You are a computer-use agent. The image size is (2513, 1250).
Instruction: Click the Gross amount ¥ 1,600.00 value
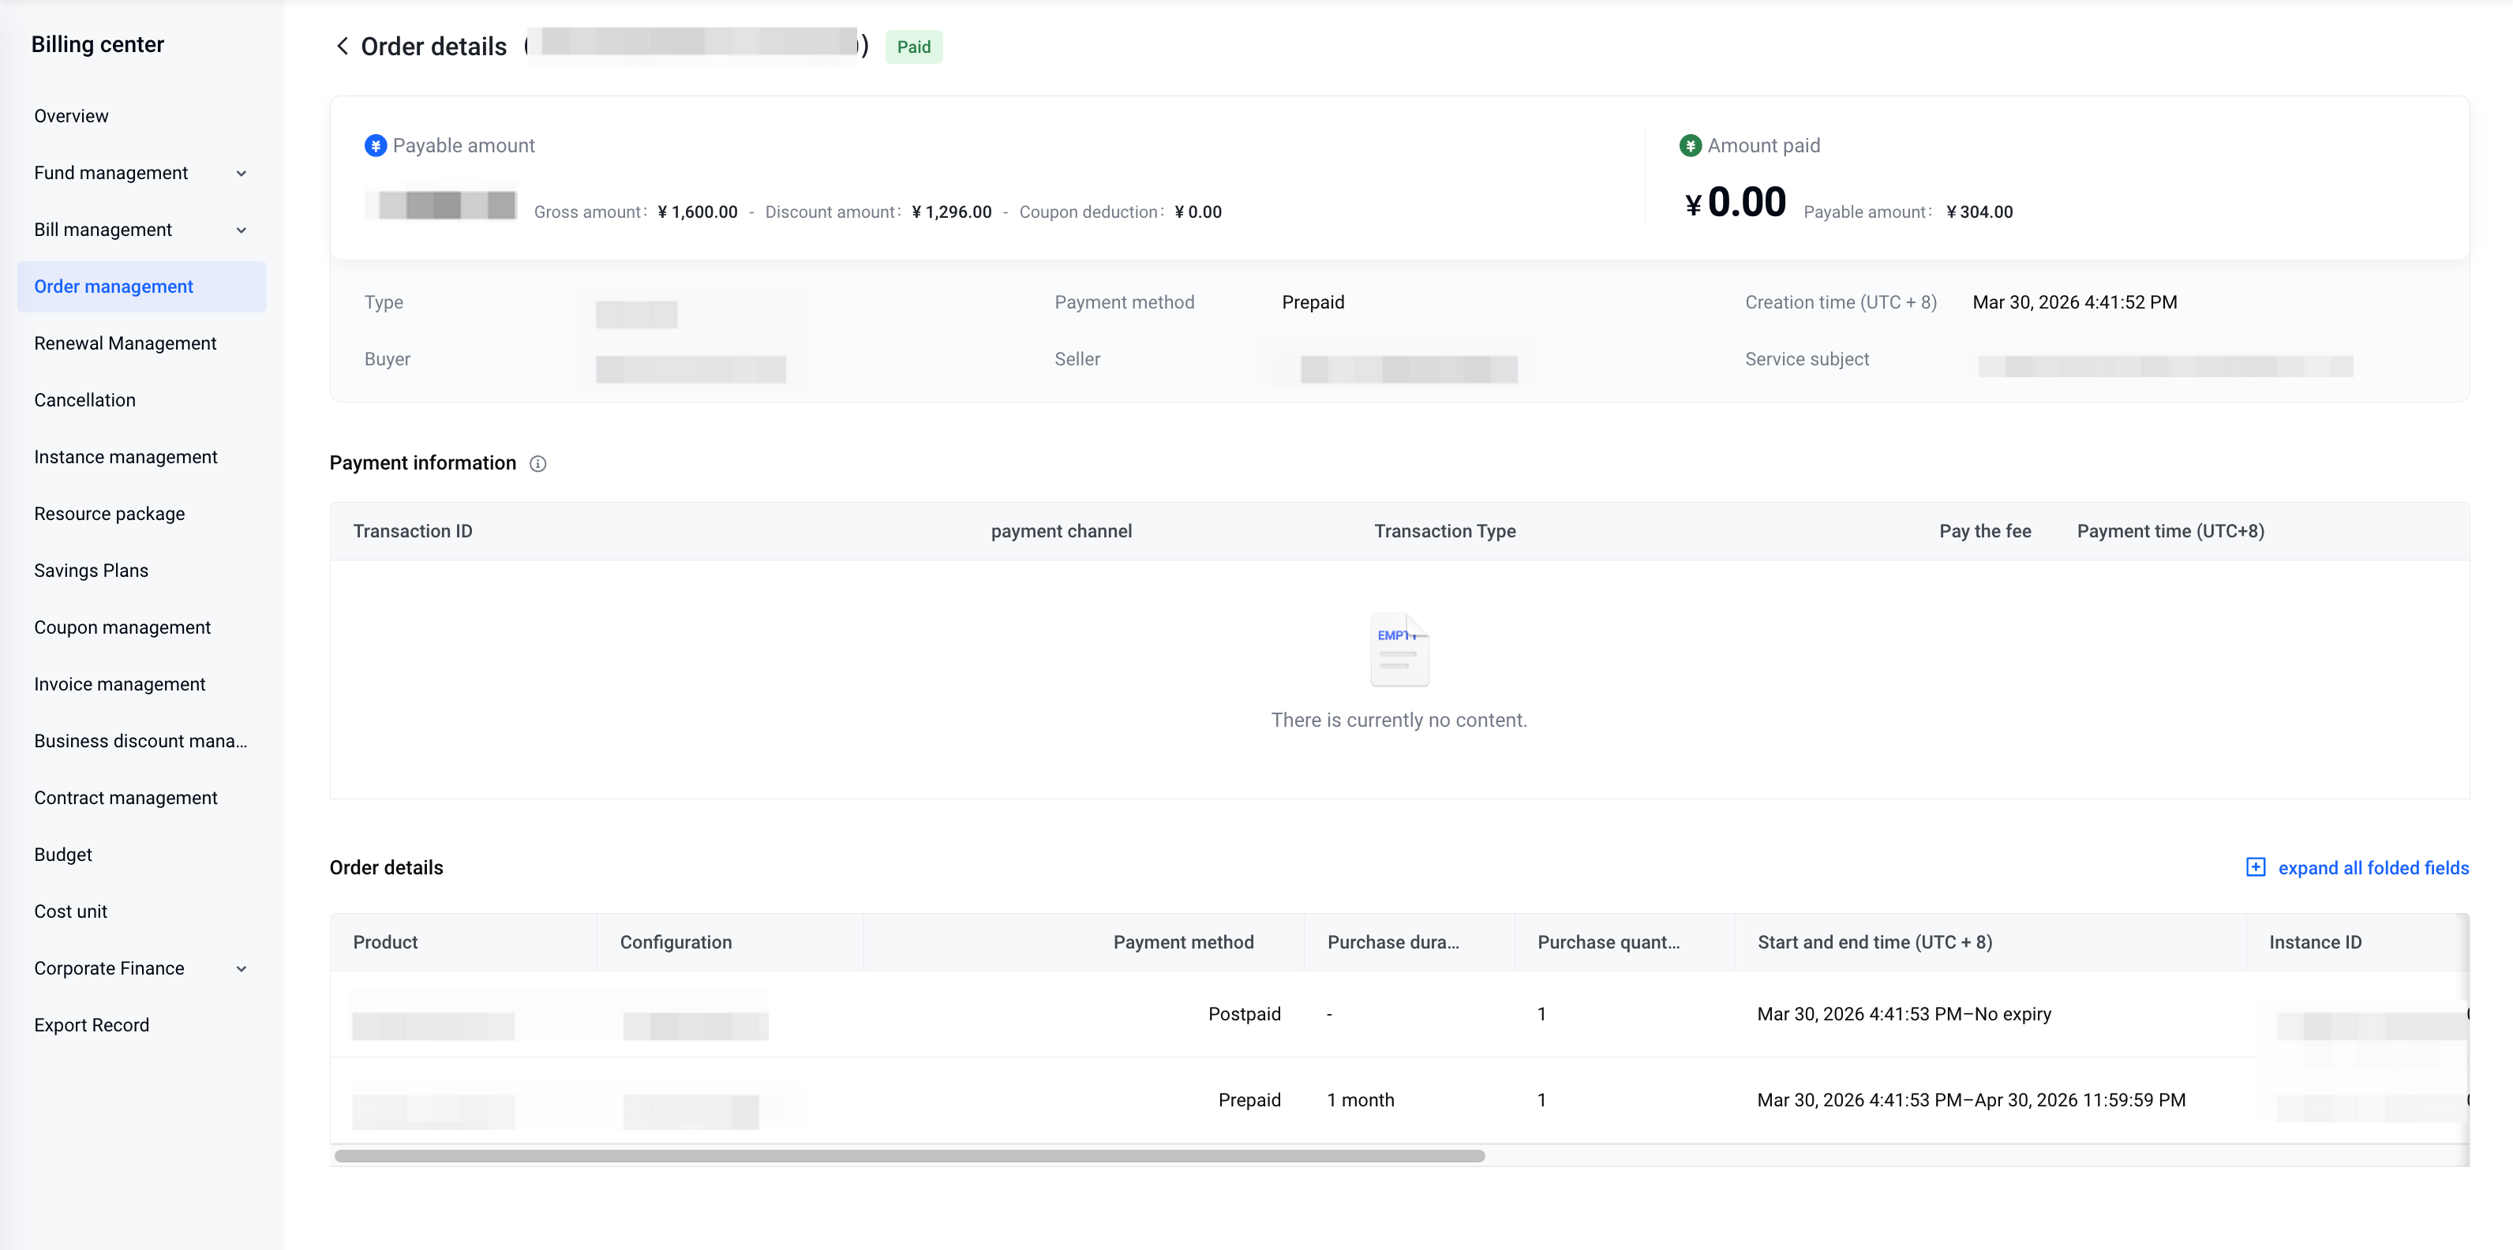(698, 211)
